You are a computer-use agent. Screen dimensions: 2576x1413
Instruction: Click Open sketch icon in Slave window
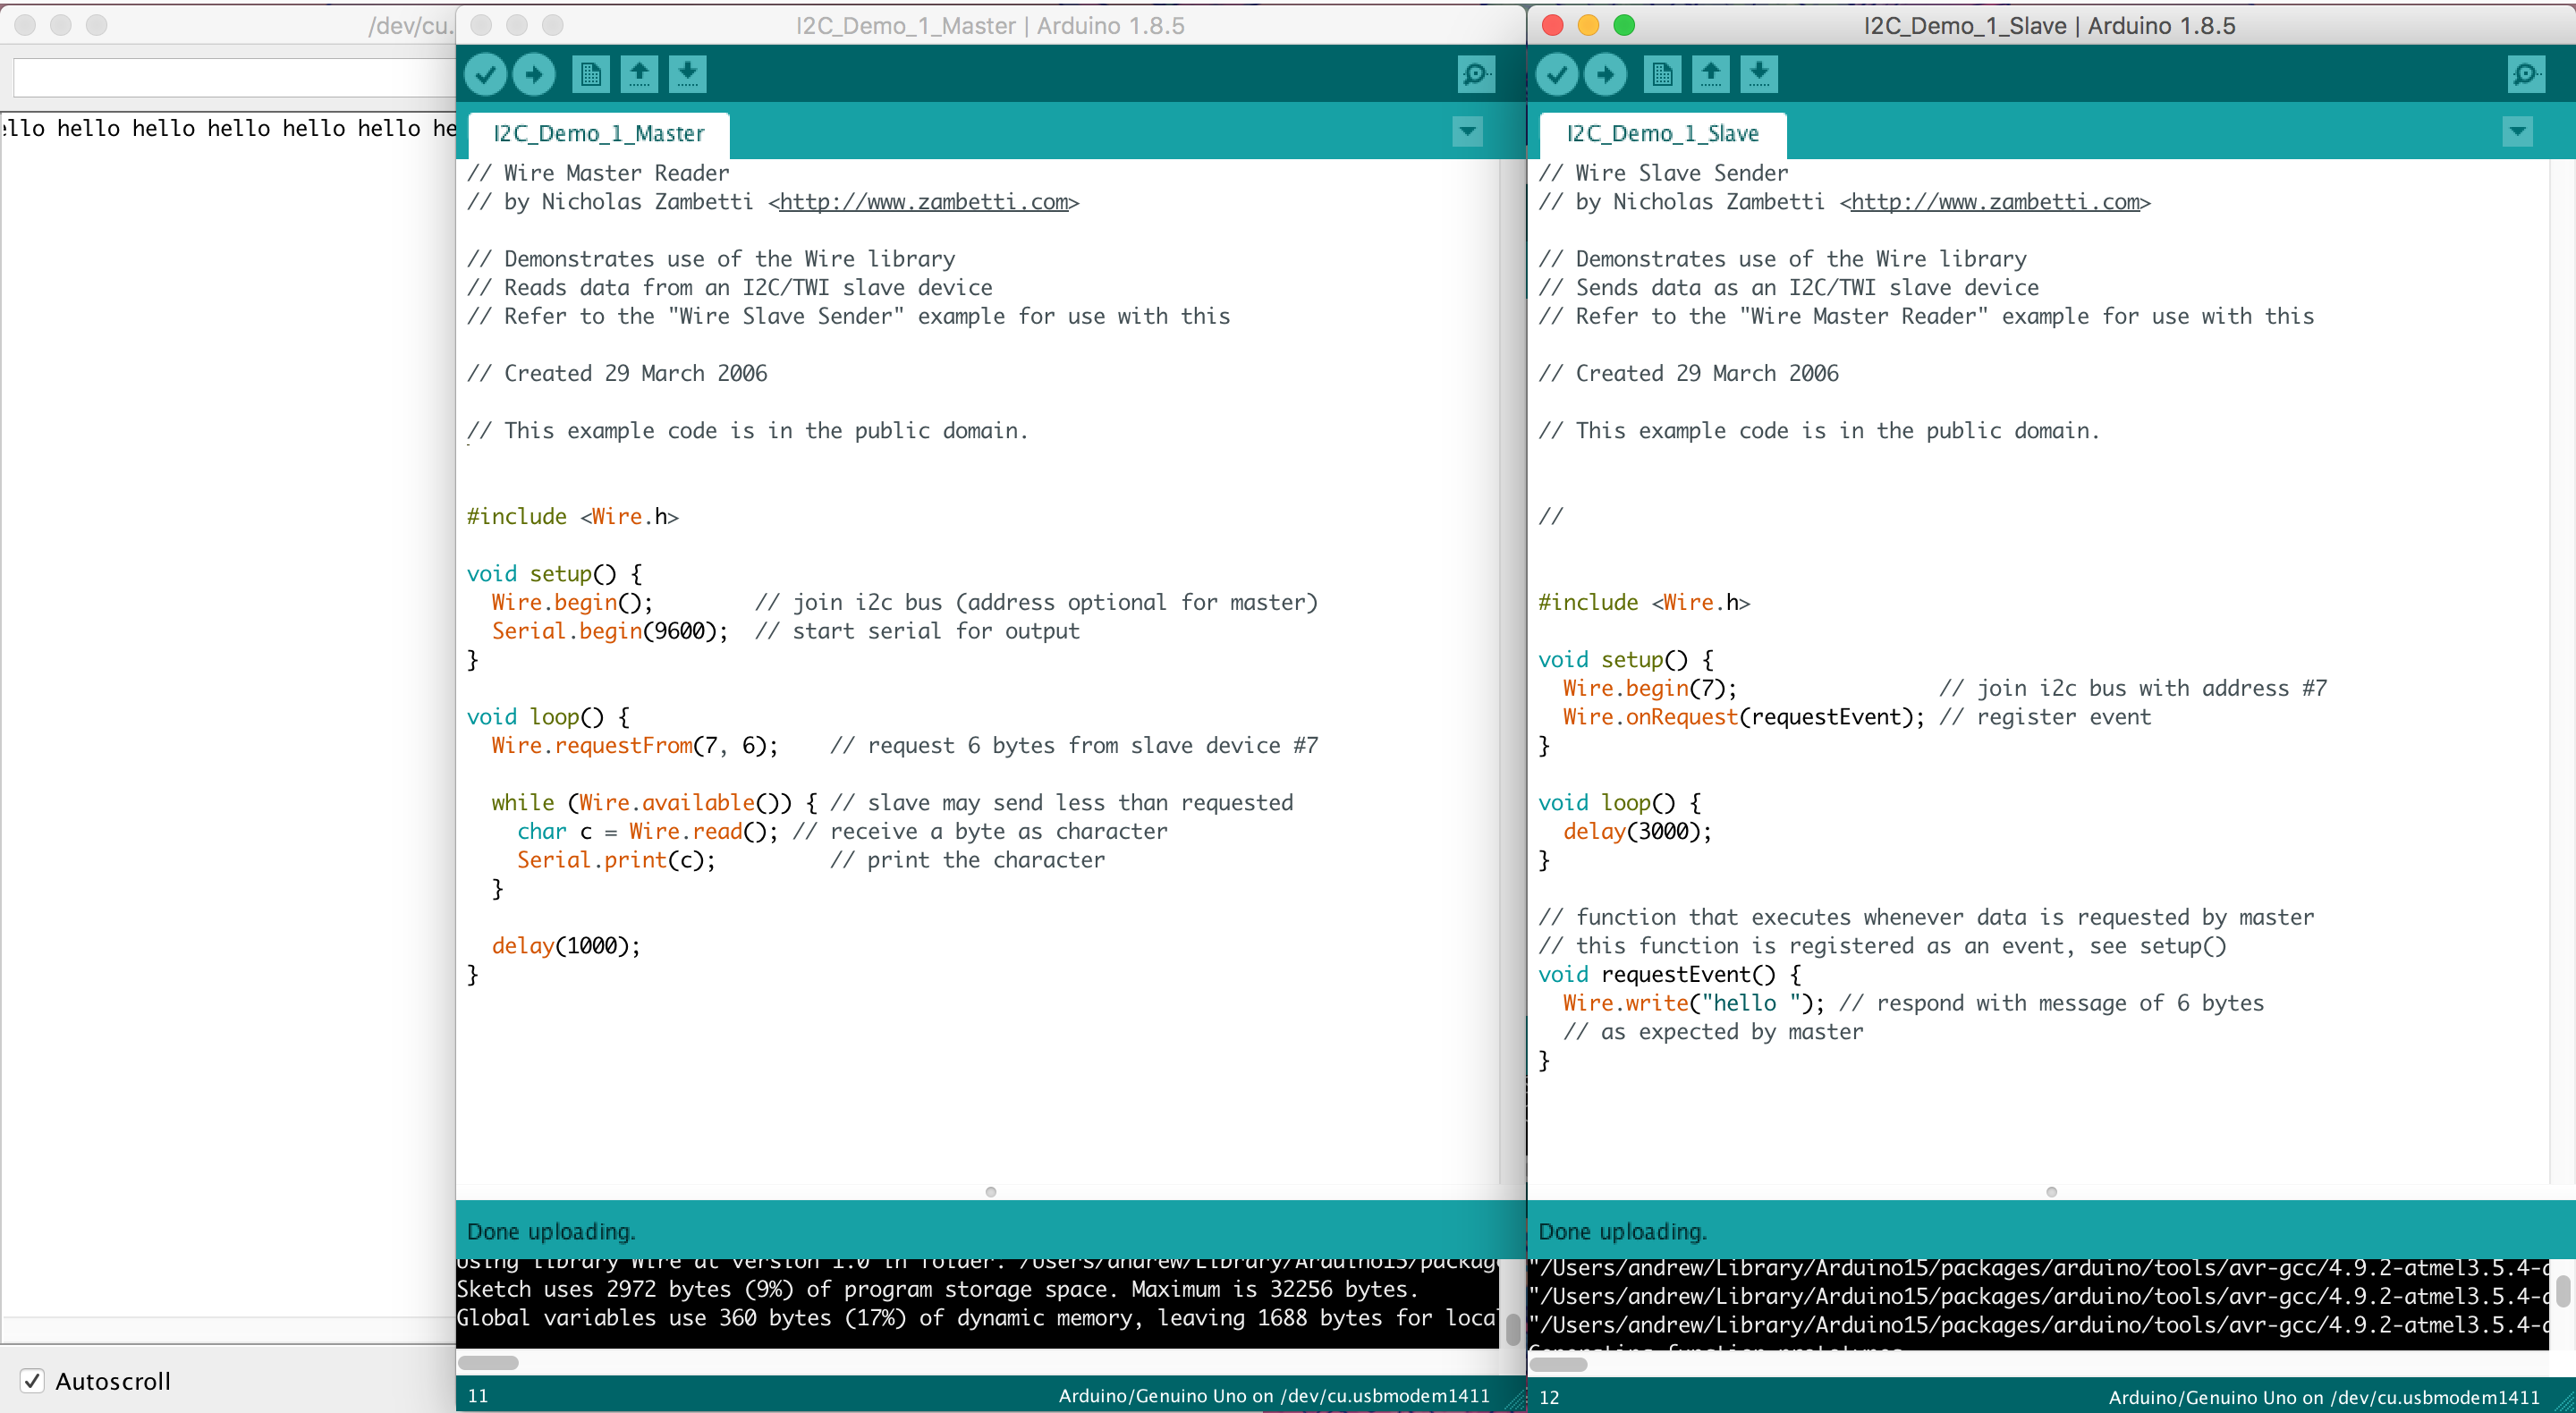(1711, 74)
